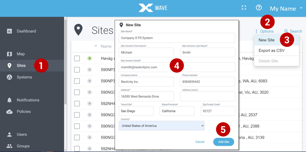Click the Phone Number field
Image resolution: width=306 pixels, height=152 pixels.
coord(207,82)
